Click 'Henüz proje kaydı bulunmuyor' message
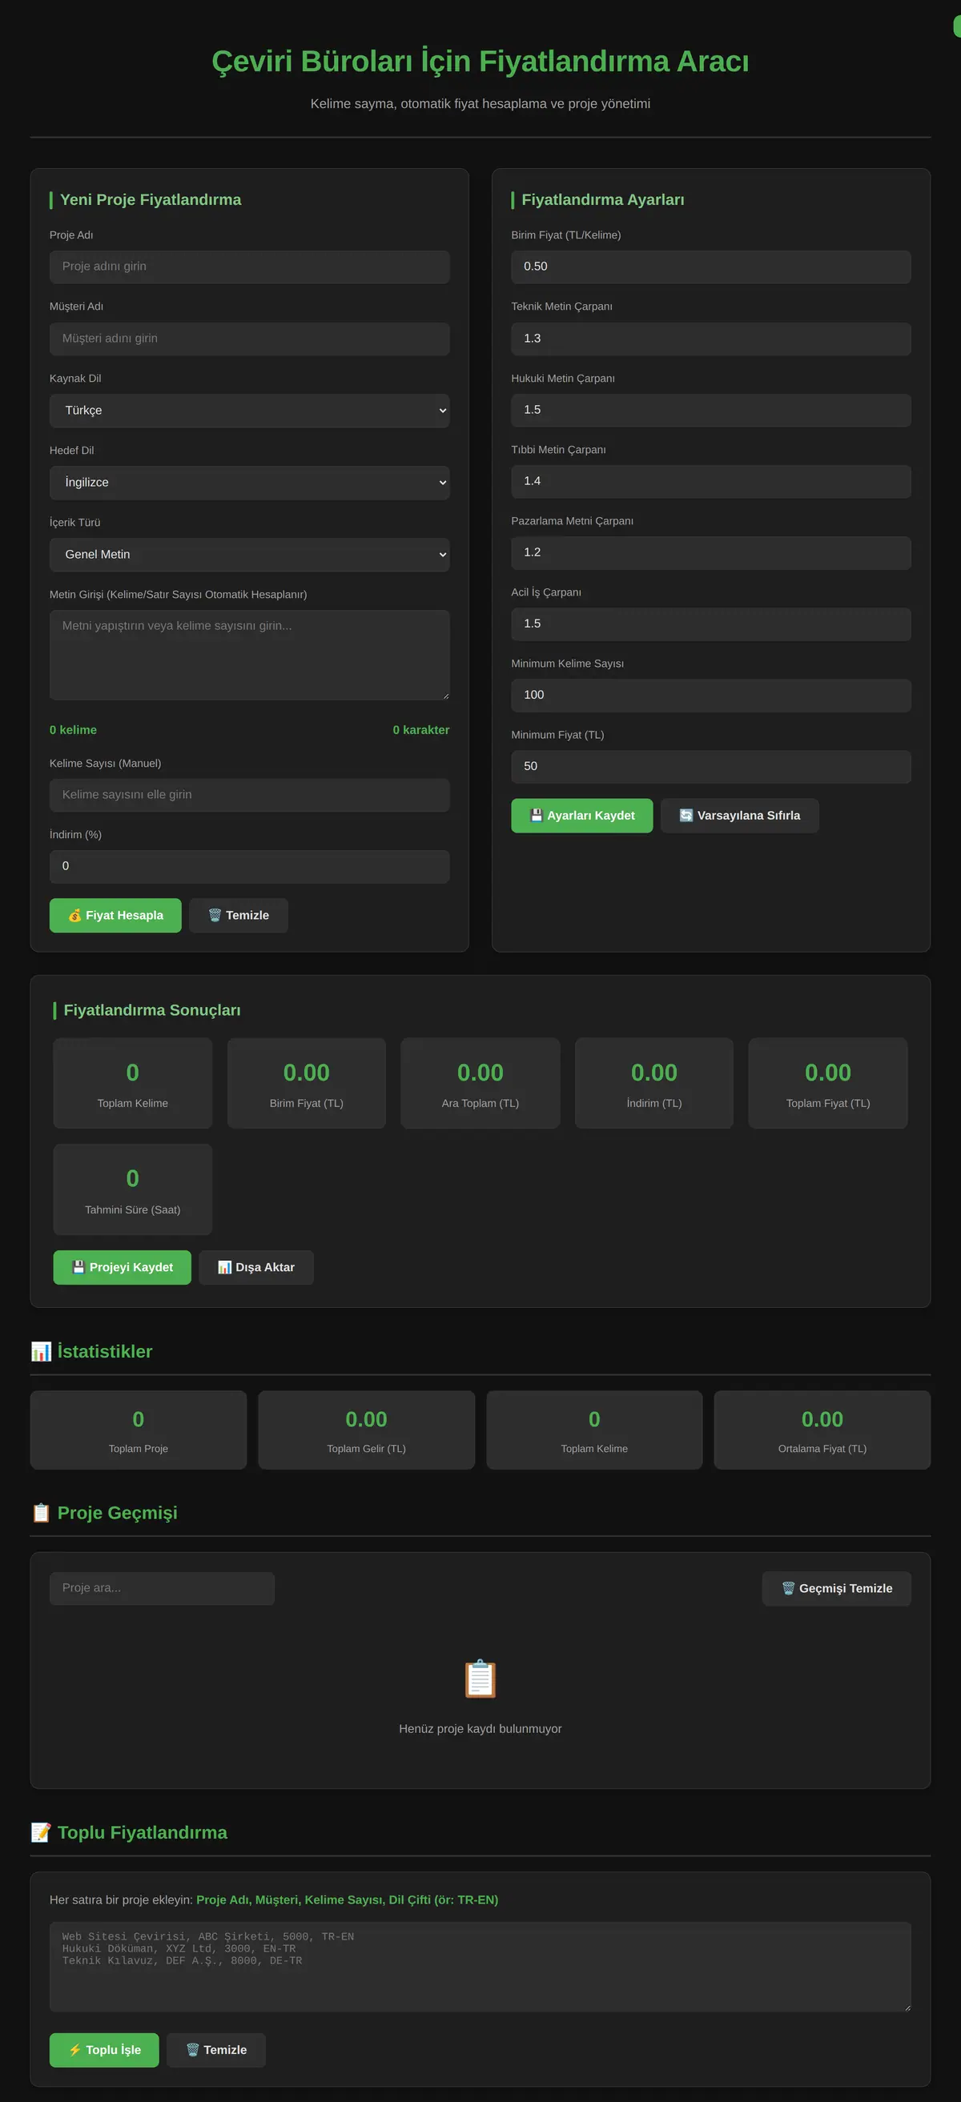961x2102 pixels. click(x=480, y=1728)
